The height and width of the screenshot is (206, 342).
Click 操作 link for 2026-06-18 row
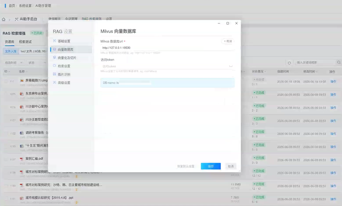333,81
